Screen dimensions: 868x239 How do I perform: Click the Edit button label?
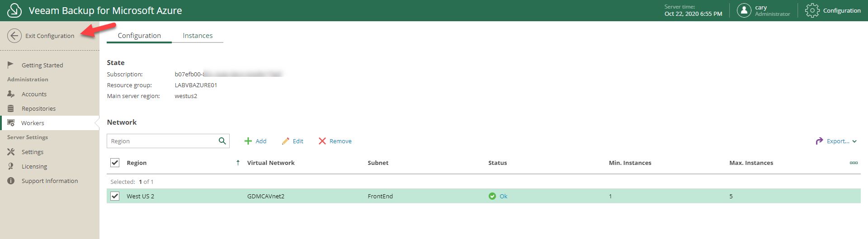click(x=298, y=141)
